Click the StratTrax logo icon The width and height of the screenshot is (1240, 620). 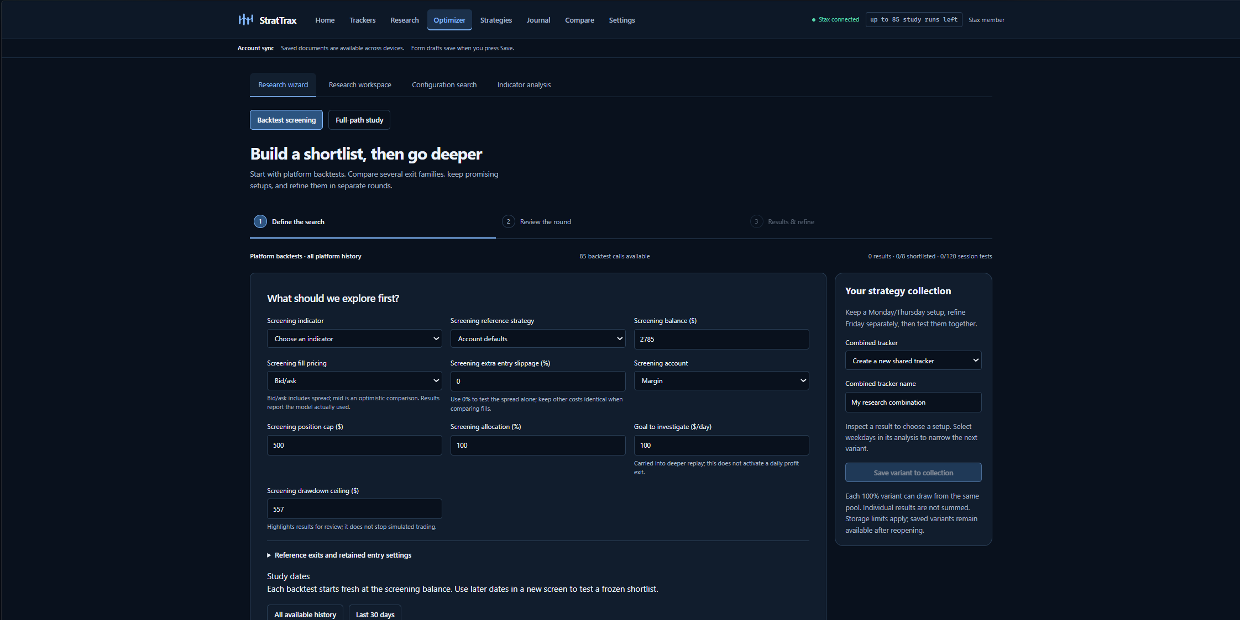245,20
